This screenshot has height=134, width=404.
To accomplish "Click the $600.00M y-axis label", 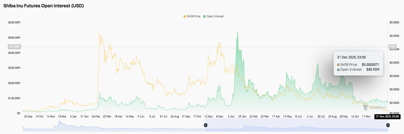I will tap(14, 22).
